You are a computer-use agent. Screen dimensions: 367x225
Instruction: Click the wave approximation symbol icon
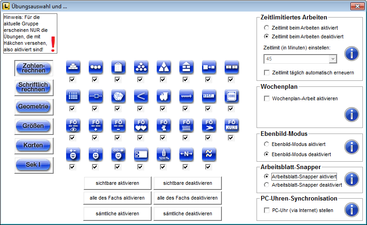(208, 154)
